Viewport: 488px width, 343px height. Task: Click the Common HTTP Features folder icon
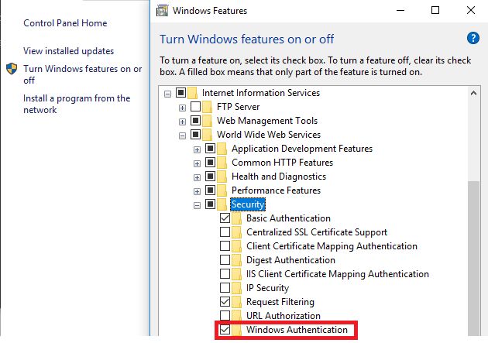(x=222, y=163)
